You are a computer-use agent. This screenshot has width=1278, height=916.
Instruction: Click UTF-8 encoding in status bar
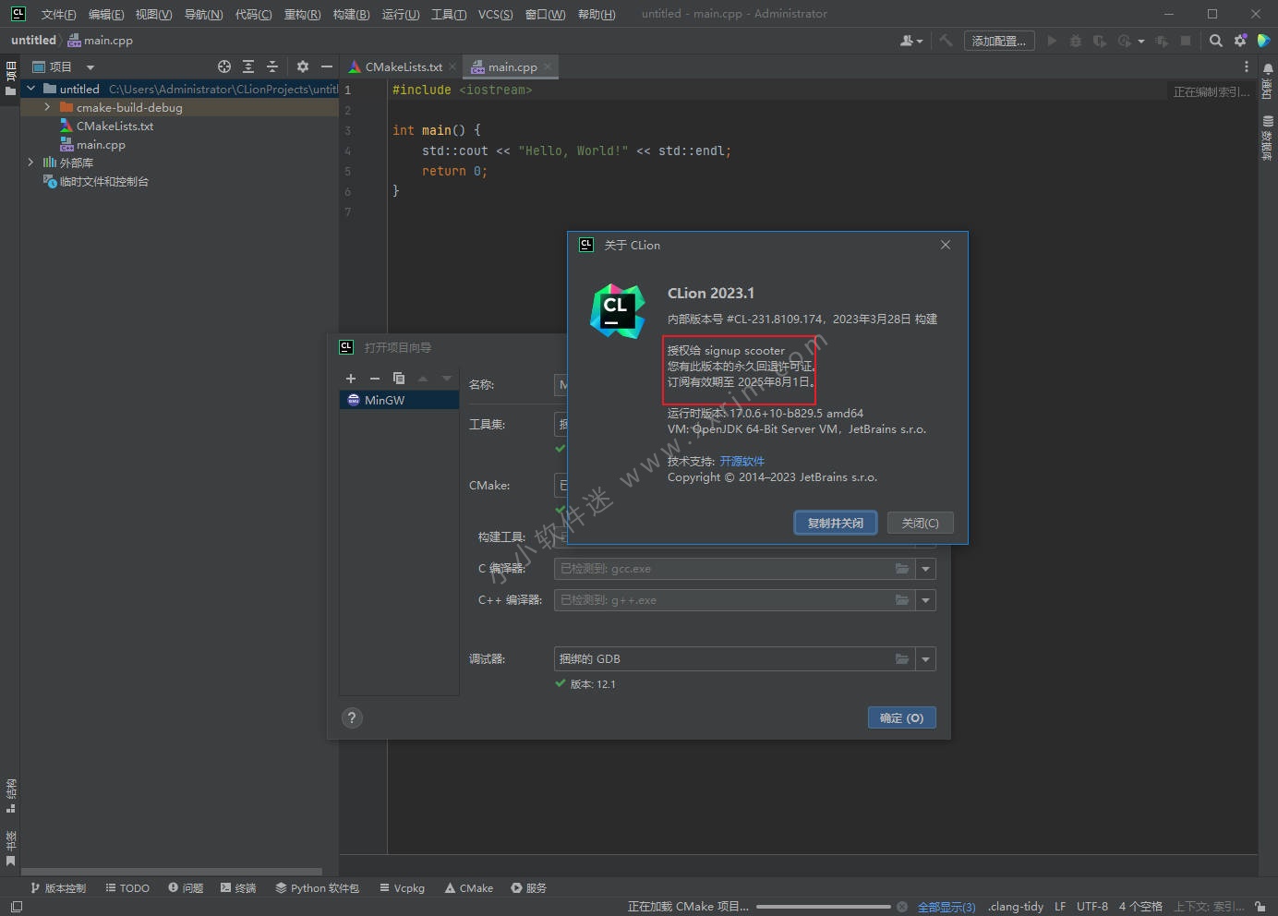(1092, 907)
